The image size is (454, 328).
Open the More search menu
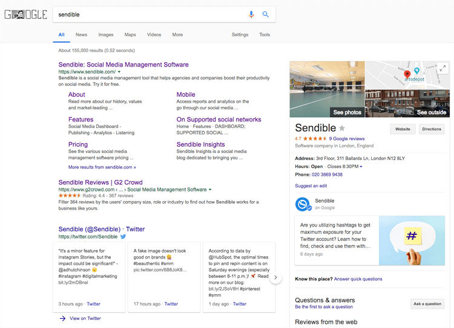click(177, 34)
